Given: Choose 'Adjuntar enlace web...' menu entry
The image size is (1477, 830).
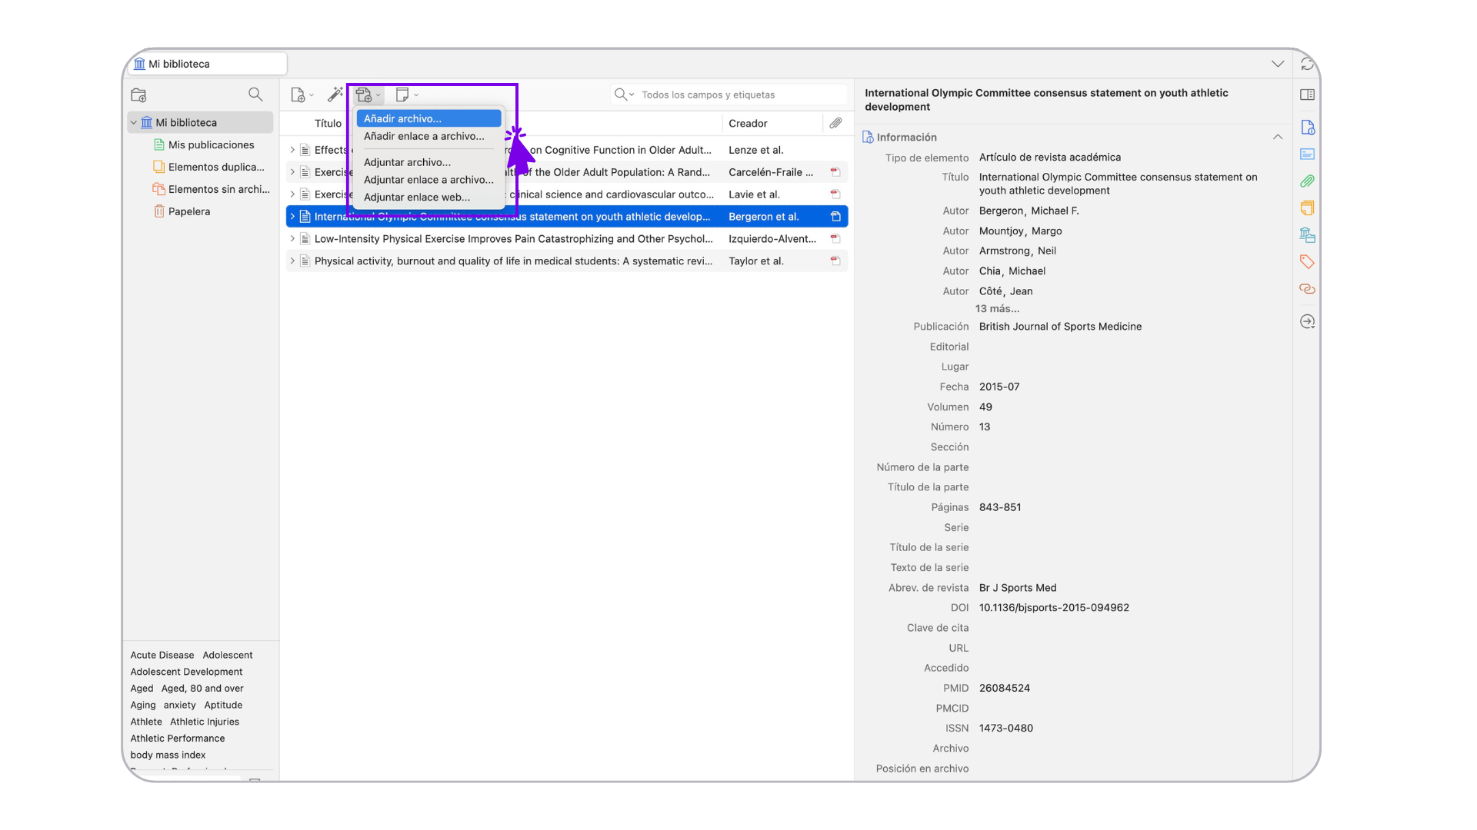Looking at the screenshot, I should click(x=416, y=198).
